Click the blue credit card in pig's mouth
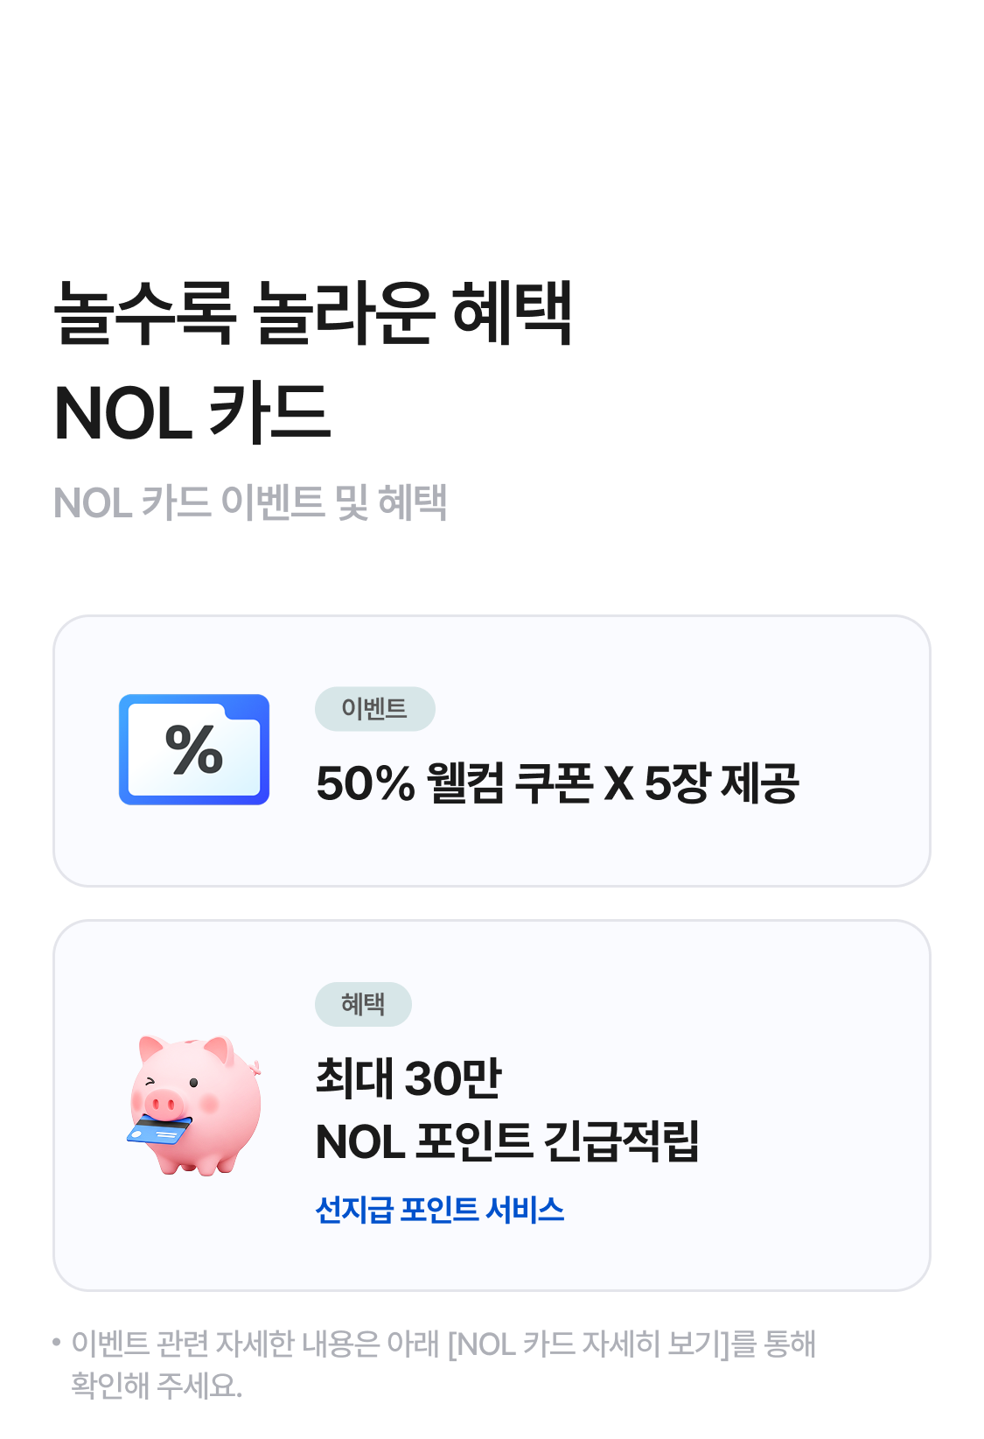 pos(159,1130)
